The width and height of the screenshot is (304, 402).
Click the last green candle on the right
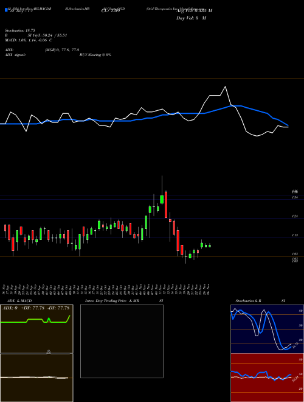click(x=210, y=246)
